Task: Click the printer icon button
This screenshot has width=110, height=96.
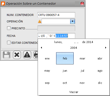Action: 36,55
